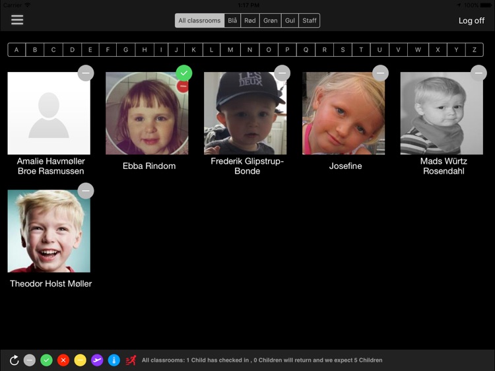Tap grey status badge on Theodor's card
The width and height of the screenshot is (495, 371).
click(x=86, y=191)
